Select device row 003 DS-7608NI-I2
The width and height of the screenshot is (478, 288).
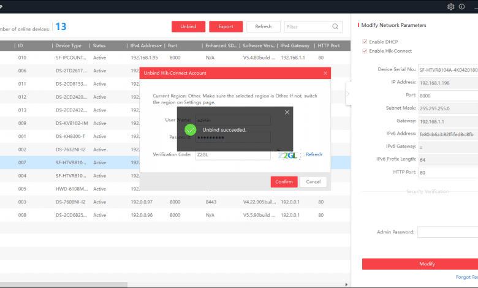tap(175, 202)
